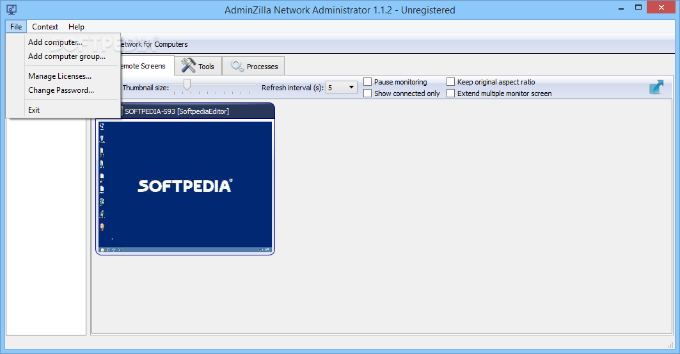Close the AdminZilla window
The height and width of the screenshot is (354, 680).
pyautogui.click(x=661, y=8)
